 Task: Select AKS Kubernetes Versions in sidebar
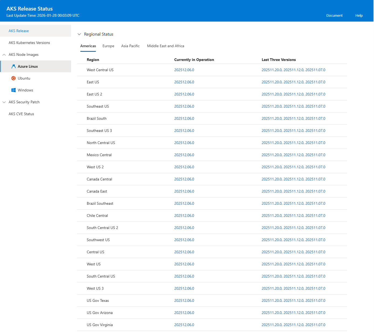[29, 43]
